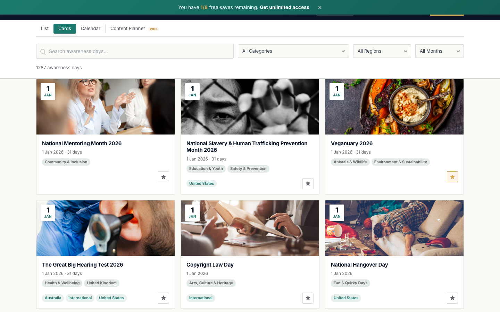Open National Hangover Day via its title
500x312 pixels.
[359, 265]
